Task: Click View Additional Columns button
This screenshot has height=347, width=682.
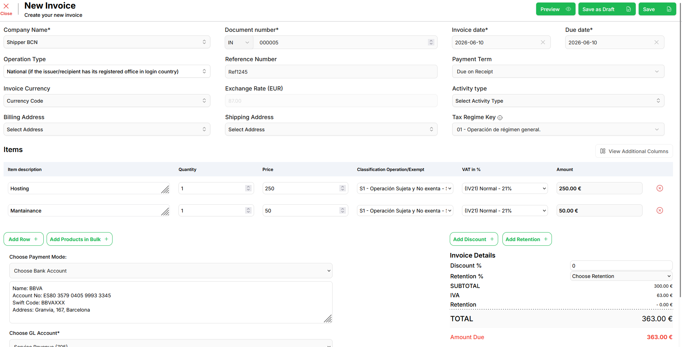Action: coord(634,151)
